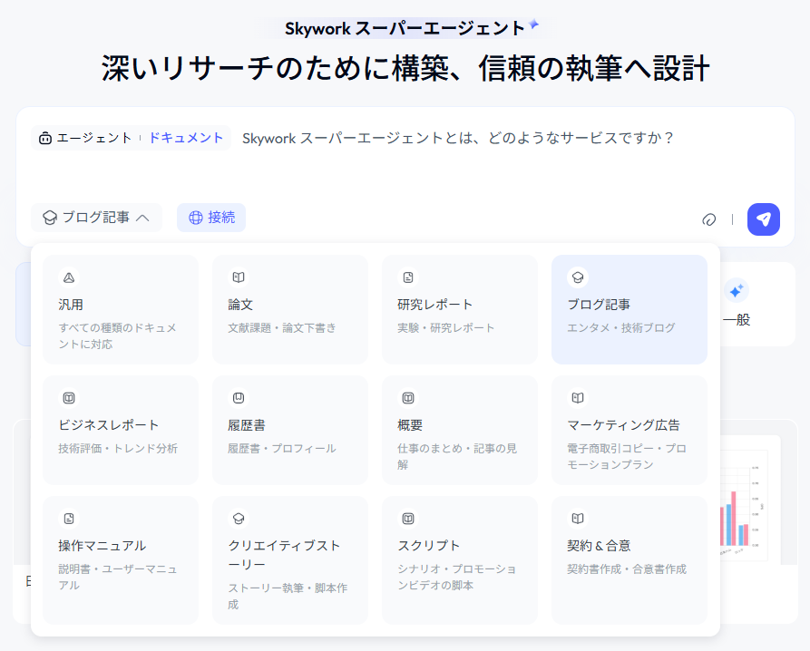Select 履歴書 document type
The image size is (810, 651).
point(289,430)
